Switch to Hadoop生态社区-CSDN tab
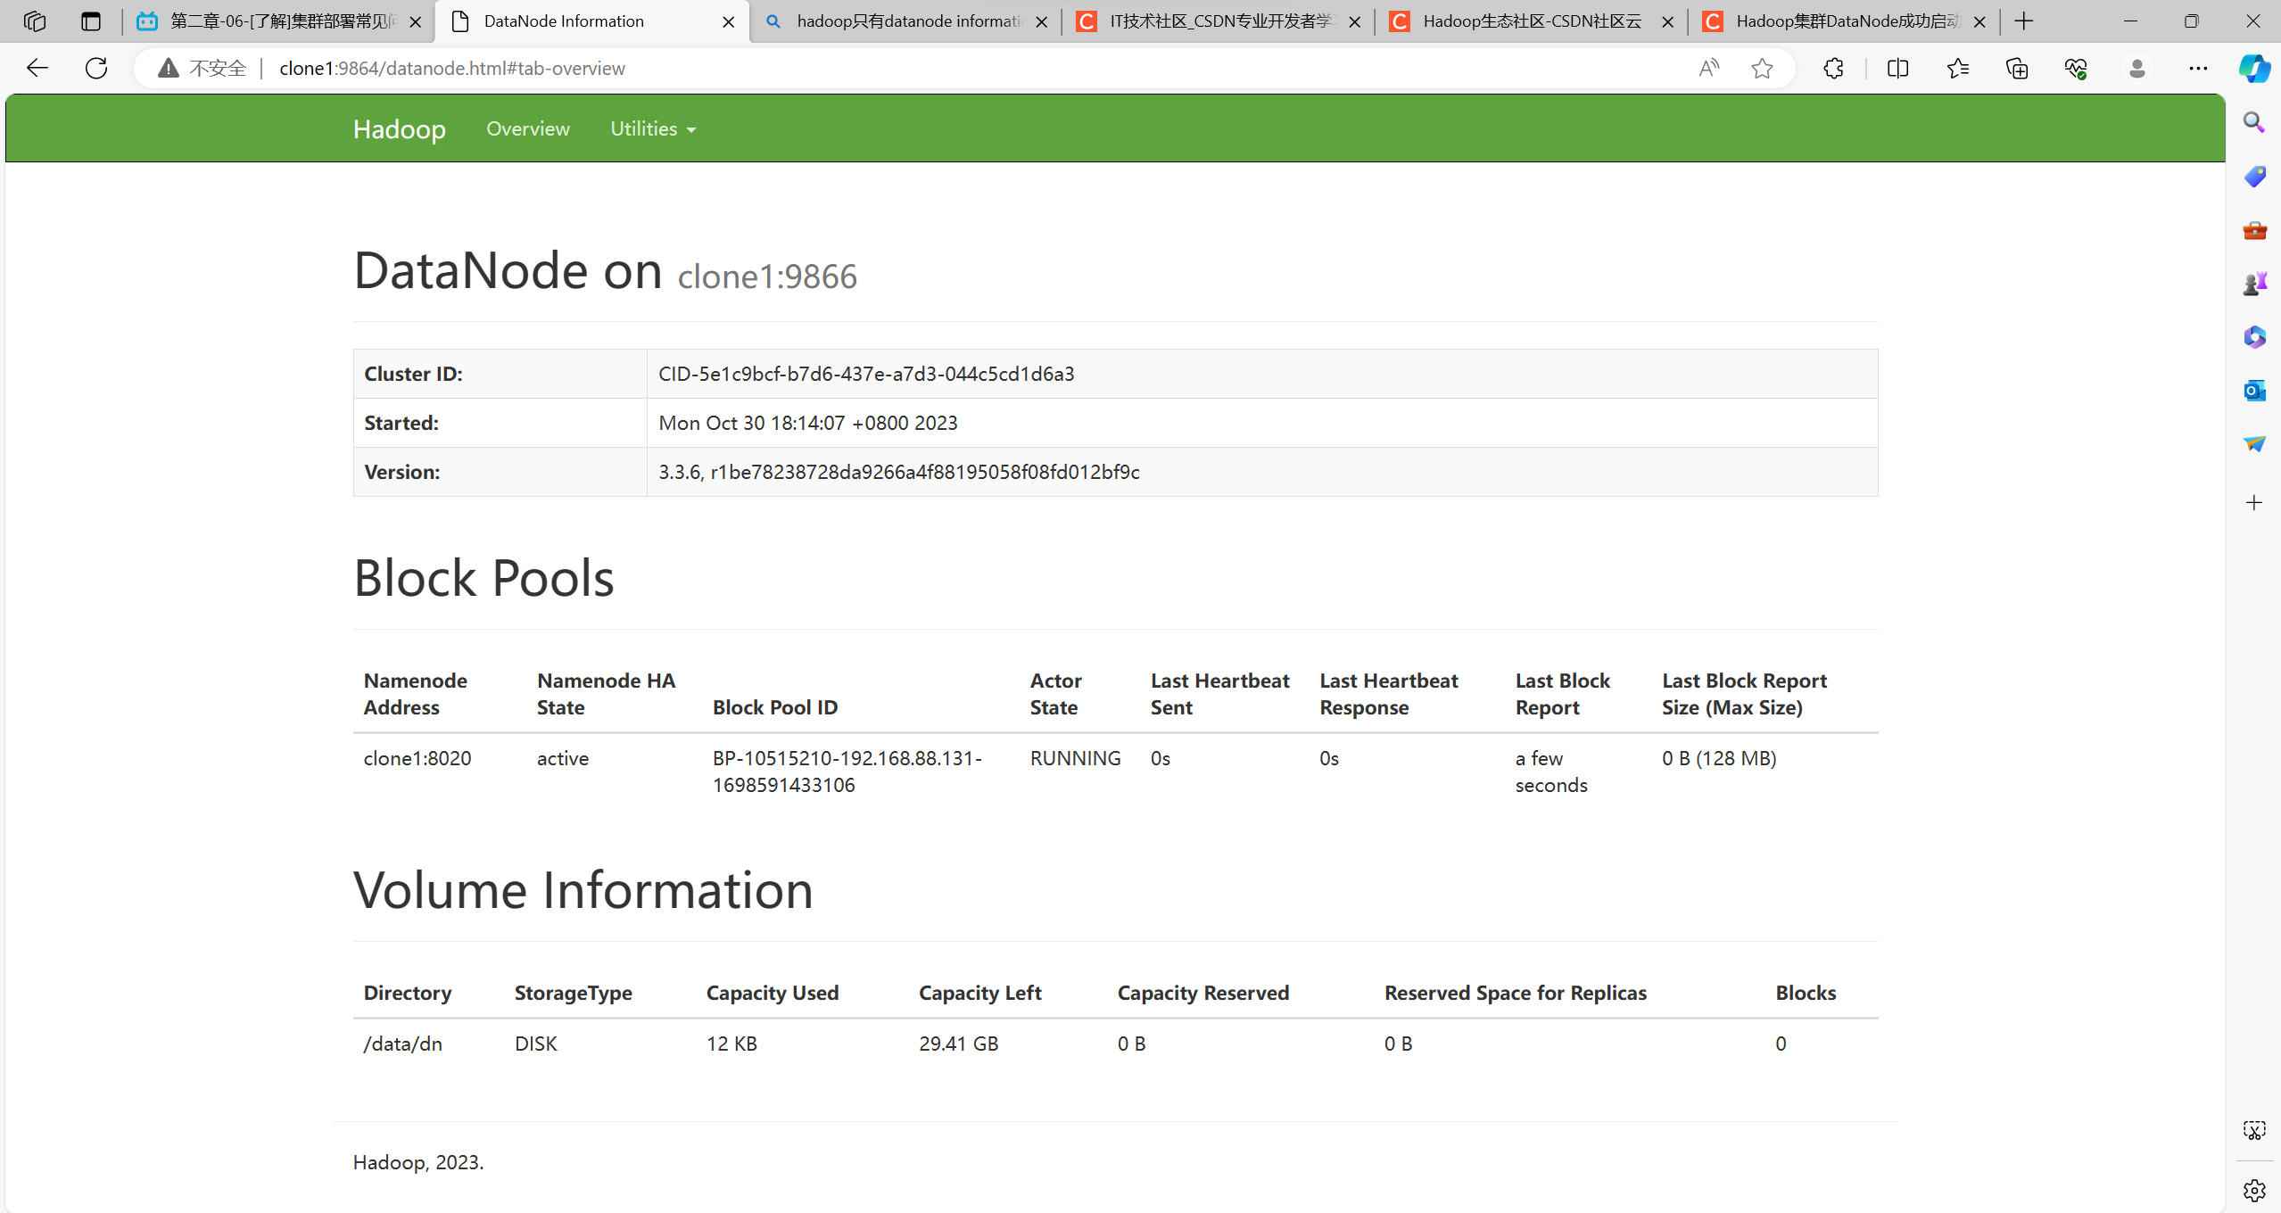 [x=1532, y=21]
